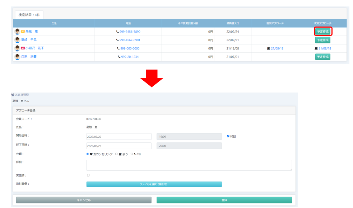Screen dimensions: 353x208
Task: Click into the 詳細 text area
Action: click(x=189, y=165)
